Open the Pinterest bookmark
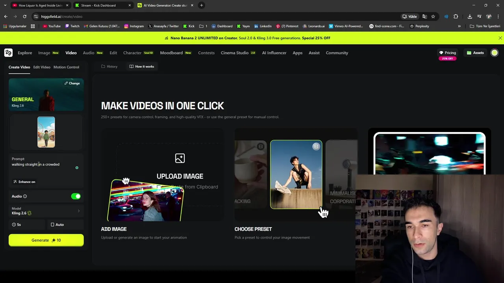The height and width of the screenshot is (283, 504). (287, 26)
